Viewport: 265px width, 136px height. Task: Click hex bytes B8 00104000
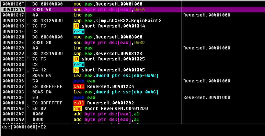pyautogui.click(x=47, y=4)
